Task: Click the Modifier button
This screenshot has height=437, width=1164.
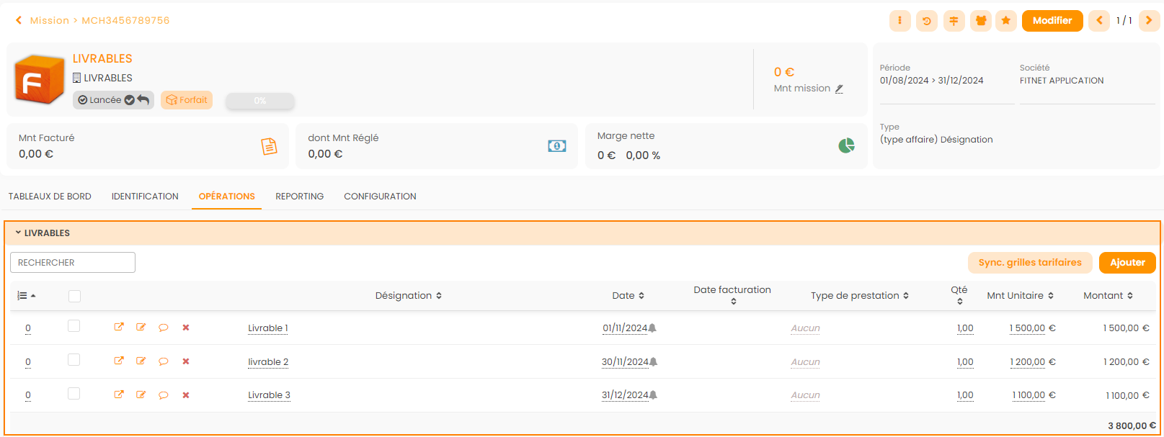Action: (x=1052, y=21)
